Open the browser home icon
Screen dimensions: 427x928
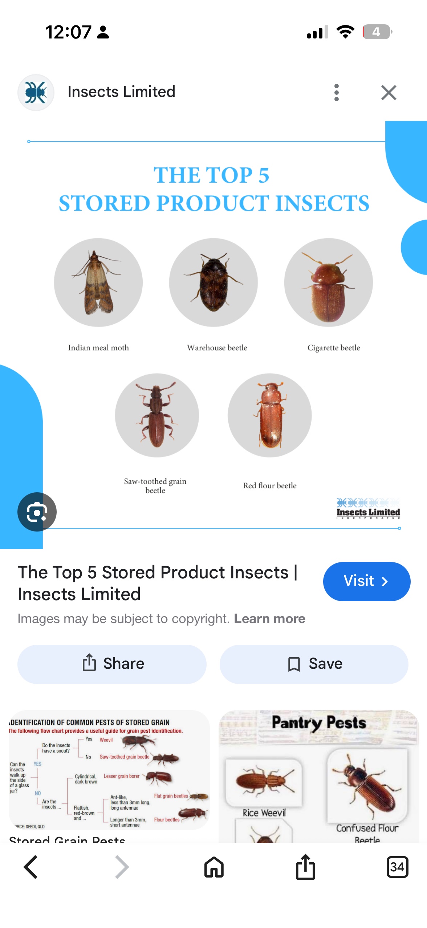[x=214, y=867]
